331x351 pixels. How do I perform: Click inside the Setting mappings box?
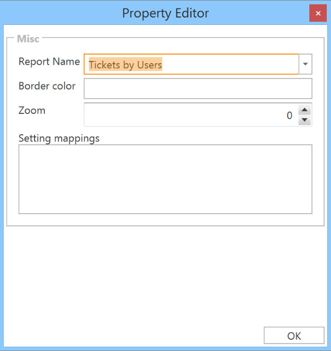click(x=165, y=179)
